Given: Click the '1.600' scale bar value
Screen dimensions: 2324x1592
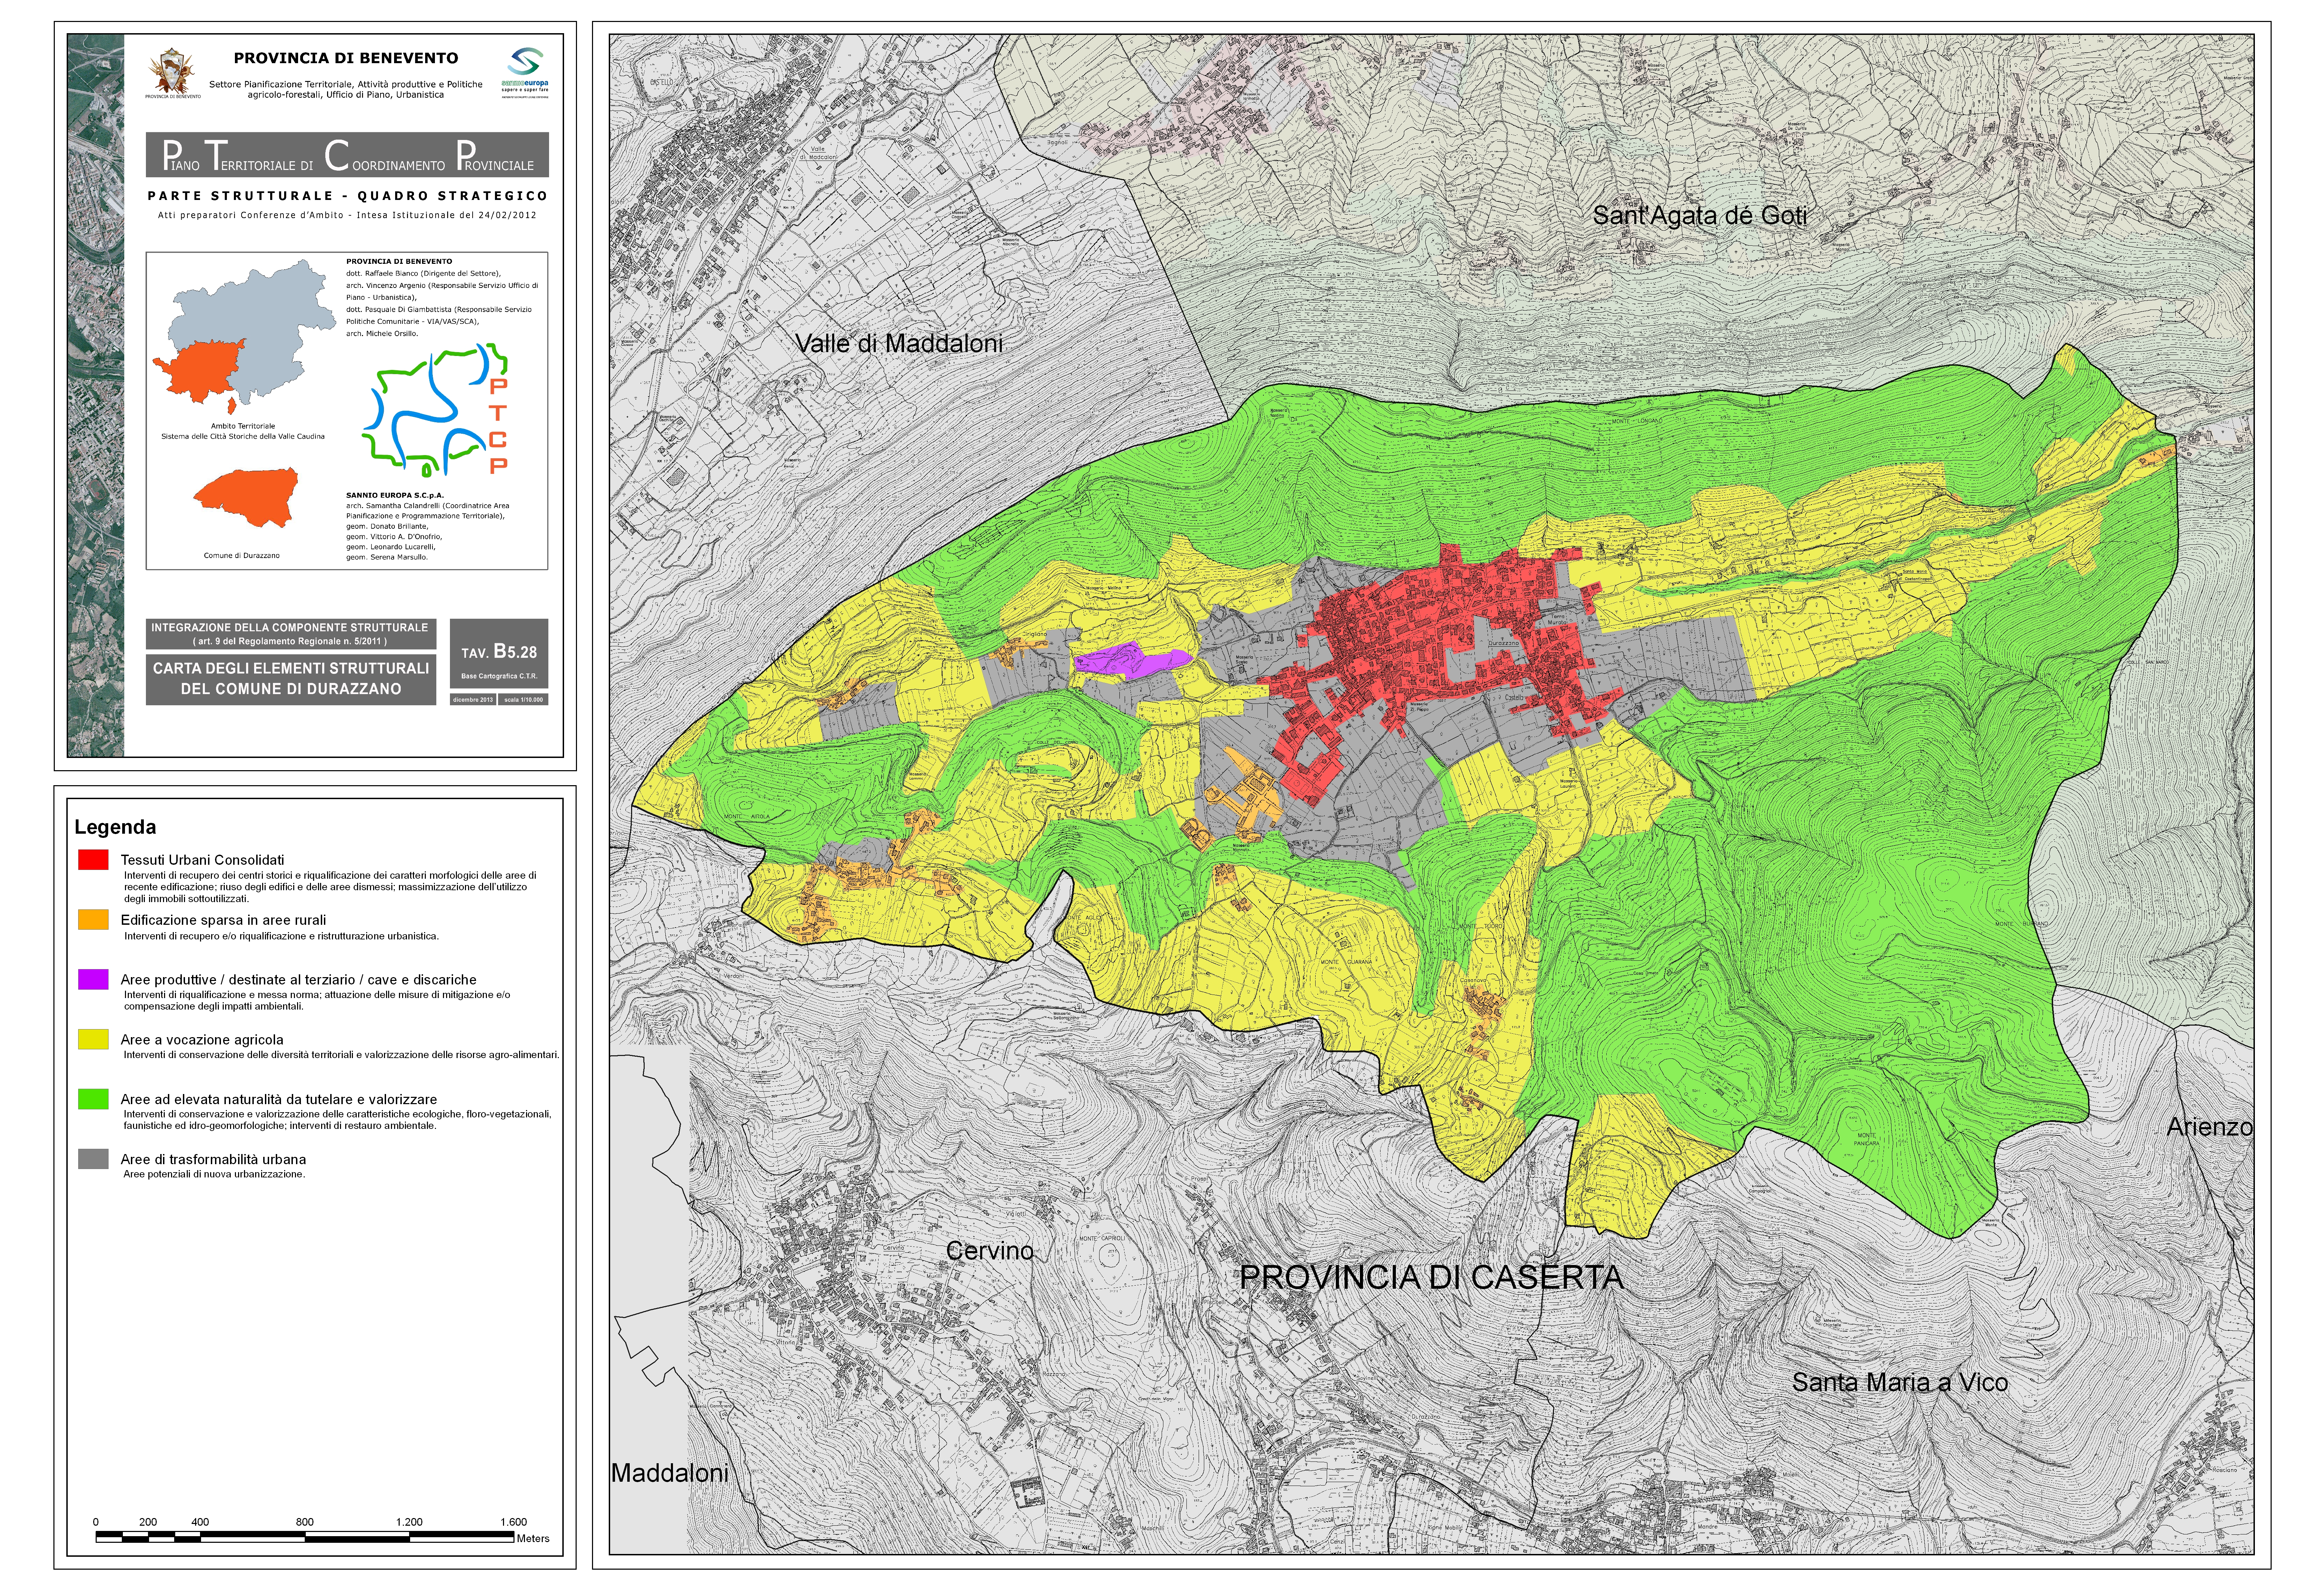Looking at the screenshot, I should click(513, 1522).
